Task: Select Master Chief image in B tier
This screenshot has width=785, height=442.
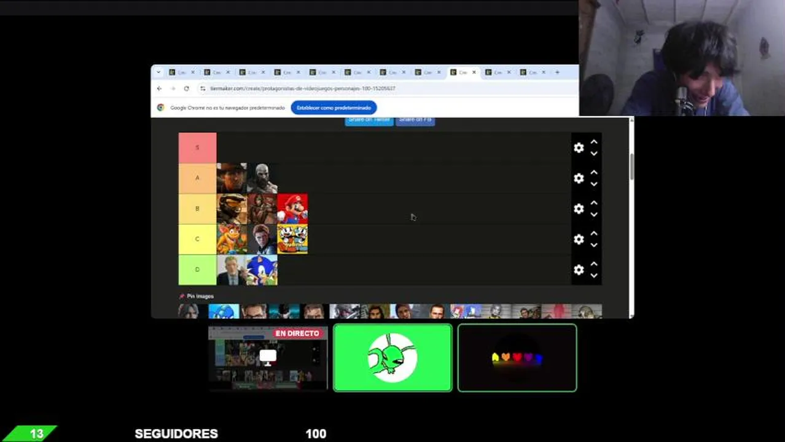Action: pos(232,209)
